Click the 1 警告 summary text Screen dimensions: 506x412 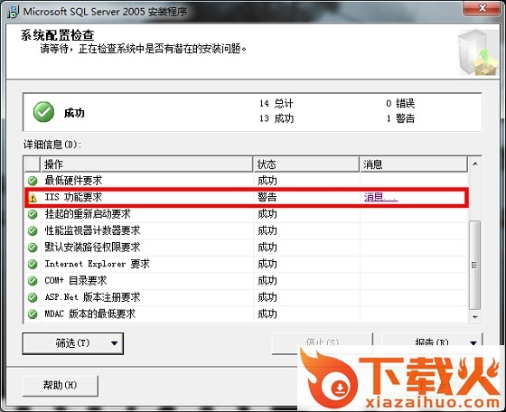pyautogui.click(x=401, y=118)
